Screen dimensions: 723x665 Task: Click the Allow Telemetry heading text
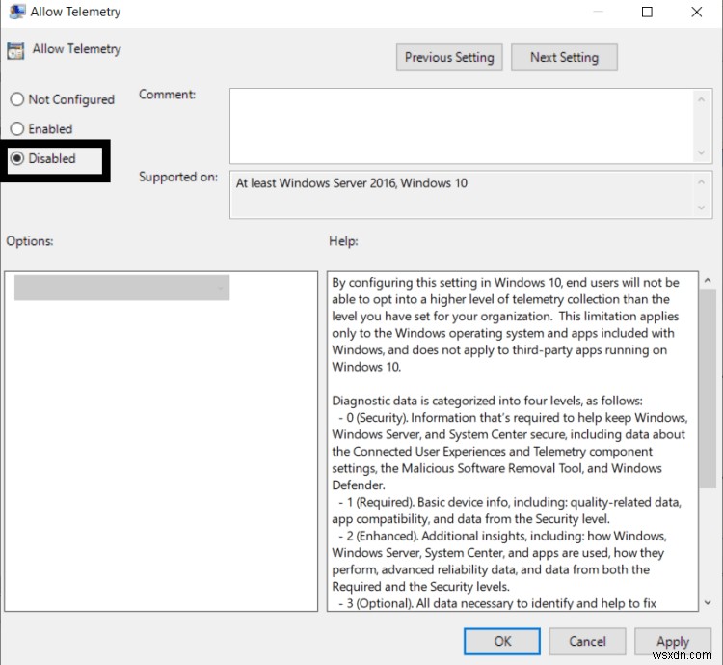[x=76, y=49]
